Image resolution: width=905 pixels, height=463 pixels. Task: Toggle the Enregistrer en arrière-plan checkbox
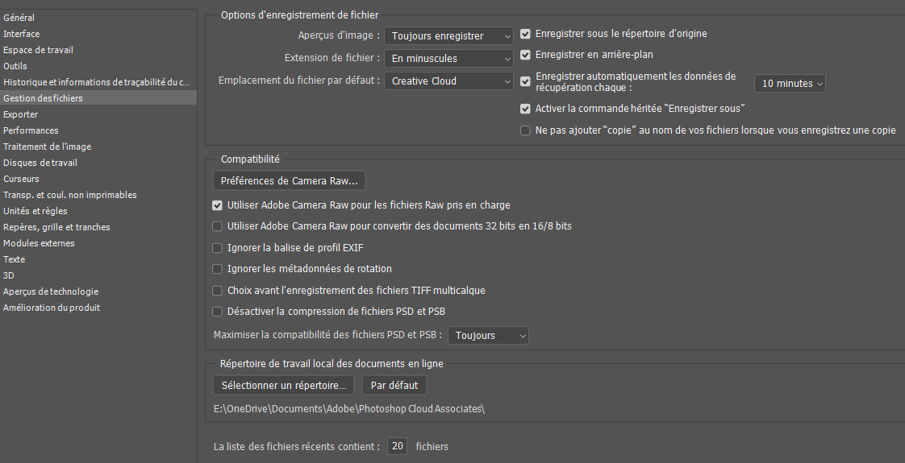526,55
